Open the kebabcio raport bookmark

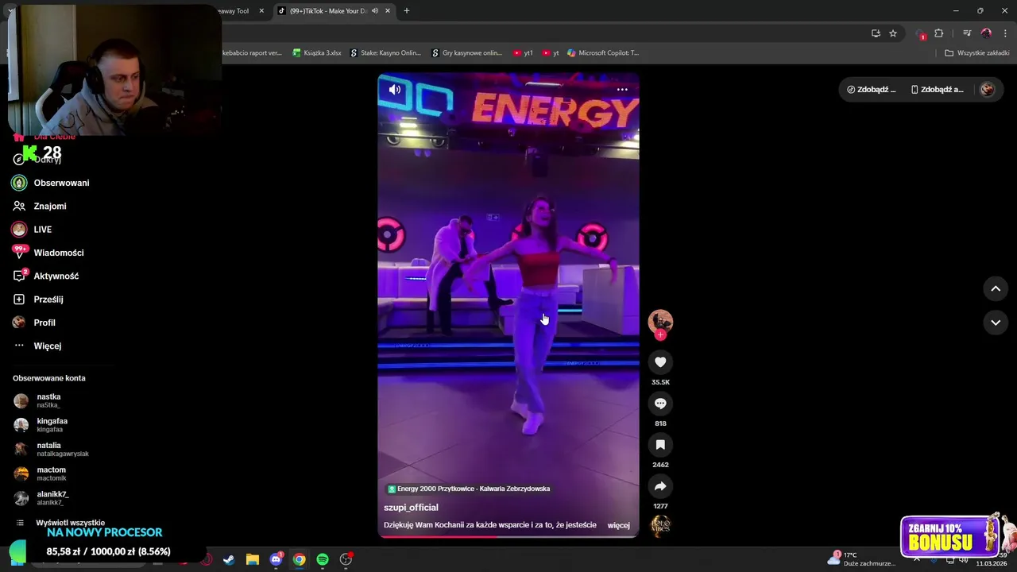253,53
